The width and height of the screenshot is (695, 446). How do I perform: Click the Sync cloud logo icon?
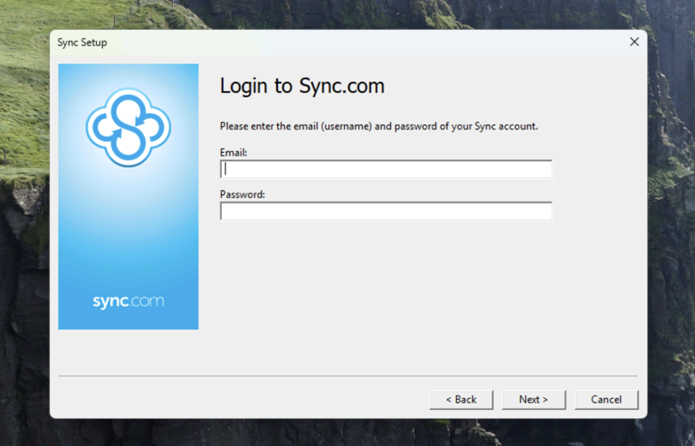point(129,128)
